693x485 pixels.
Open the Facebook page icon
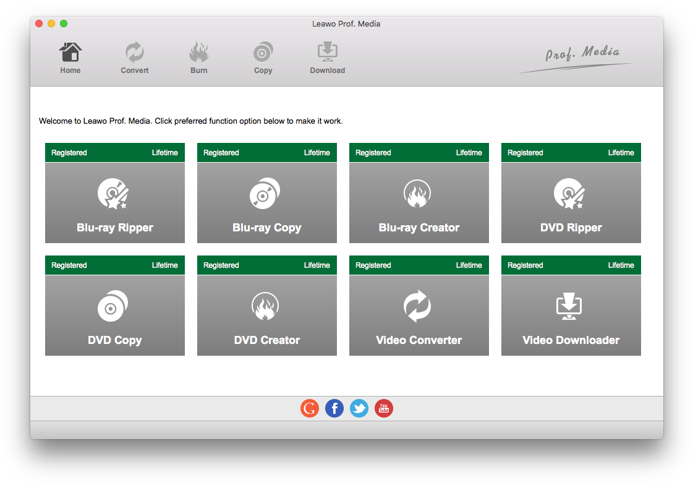tap(334, 408)
